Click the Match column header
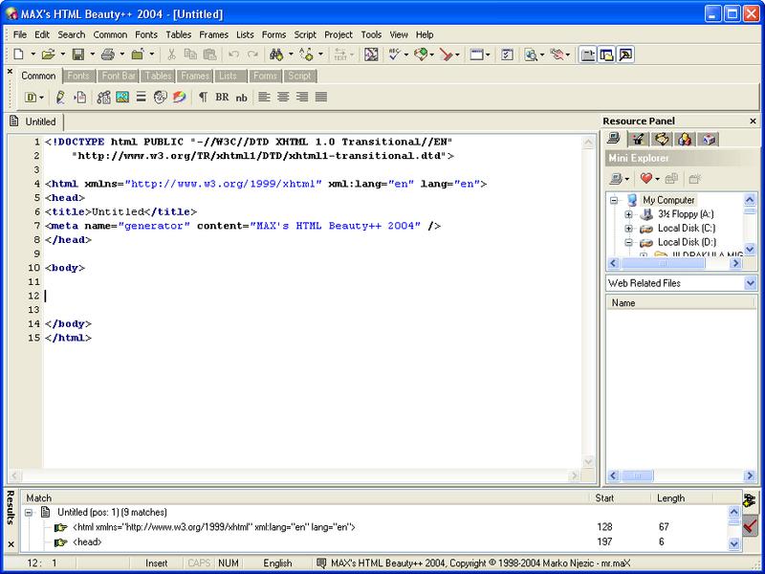This screenshot has height=574, width=765. pyautogui.click(x=305, y=497)
